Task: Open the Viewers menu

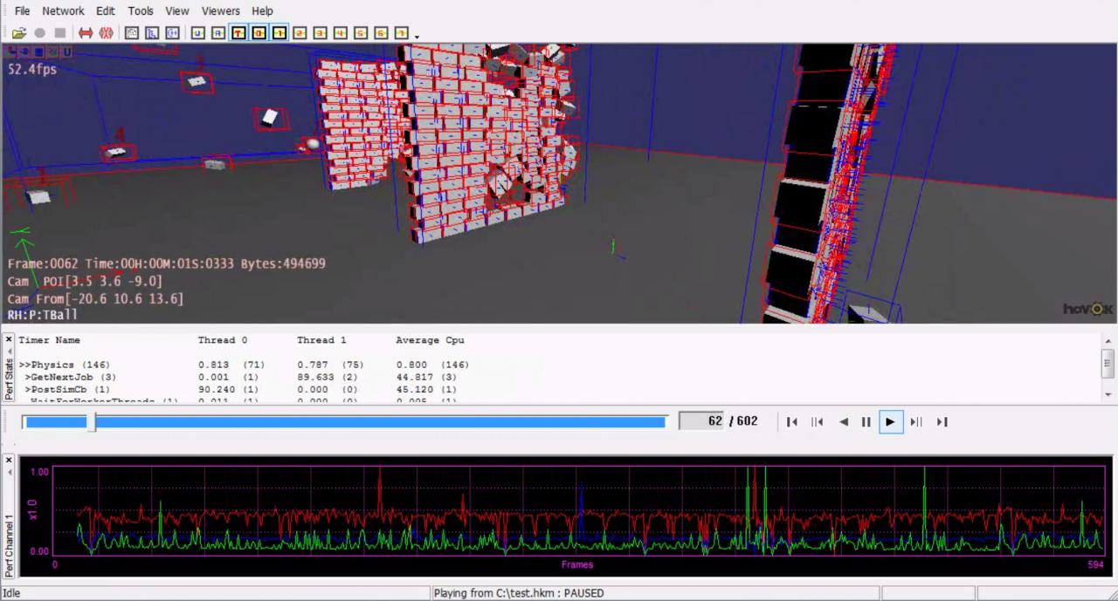Action: coord(220,10)
